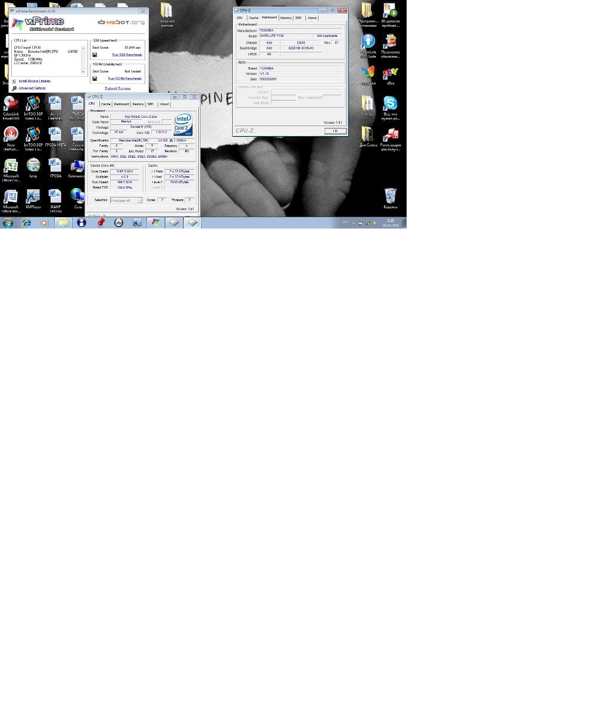Click the TOSHIBA manufacturer field in CPU-Z
Screen dimensions: 612x714
tap(300, 30)
